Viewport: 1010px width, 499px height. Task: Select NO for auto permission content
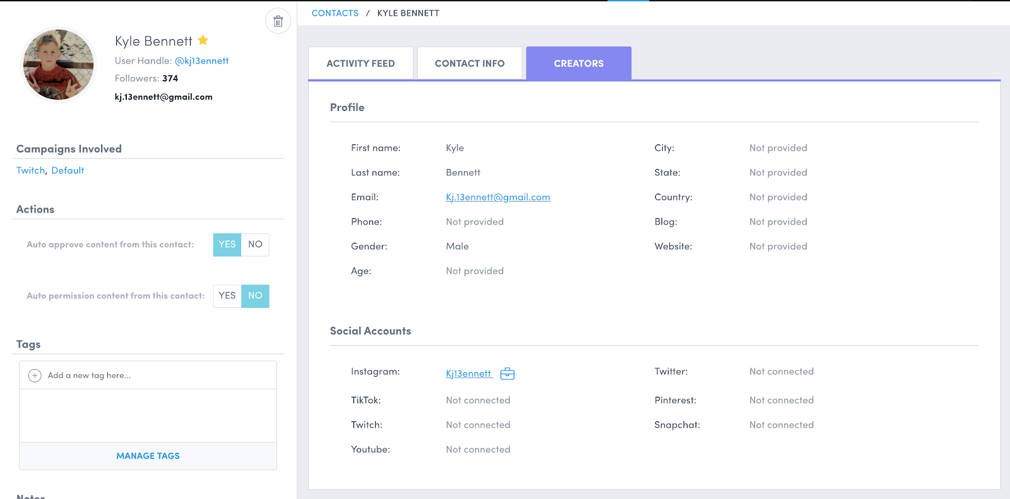pos(255,296)
